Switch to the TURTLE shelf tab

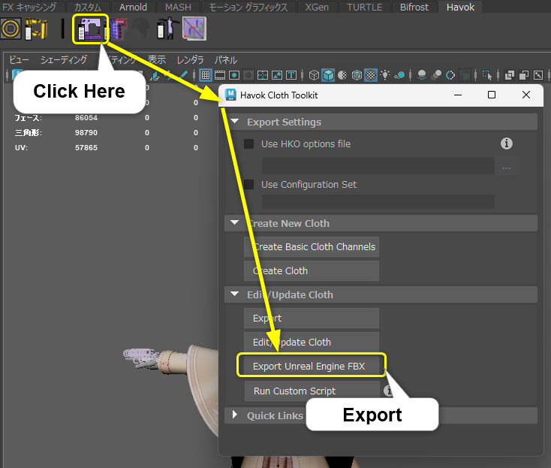(x=364, y=7)
